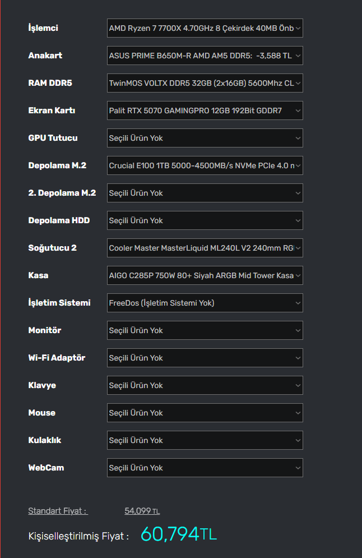Change the Ekran Kartı graphics card

205,110
